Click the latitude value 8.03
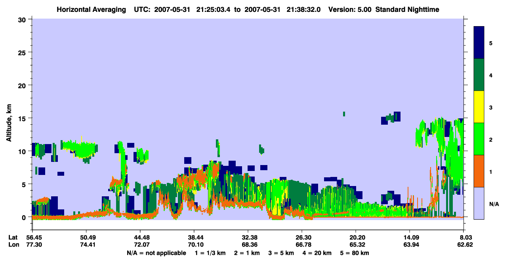Image resolution: width=515 pixels, height=264 pixels. (x=465, y=237)
